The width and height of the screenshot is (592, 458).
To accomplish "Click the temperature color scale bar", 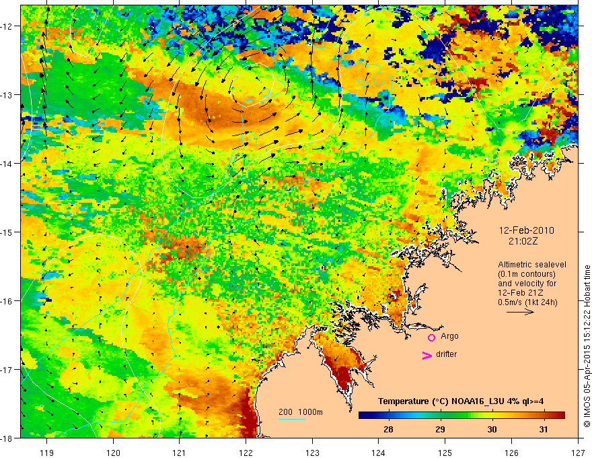I will pyautogui.click(x=461, y=416).
